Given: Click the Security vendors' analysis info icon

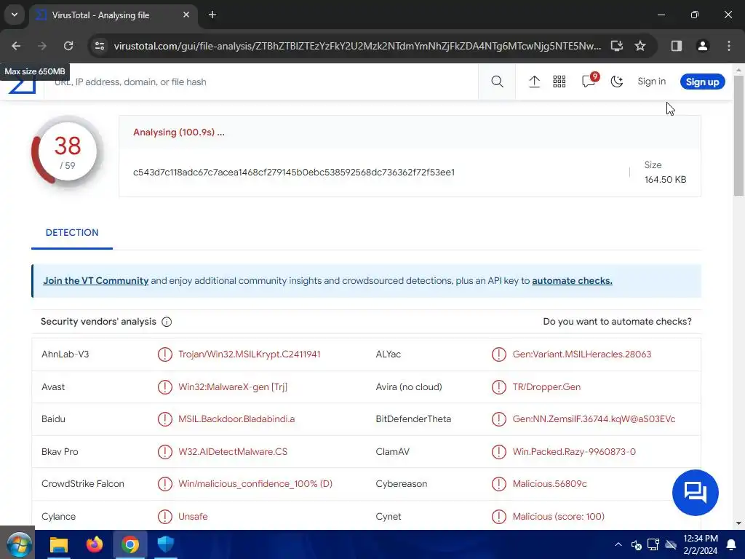Looking at the screenshot, I should [167, 322].
